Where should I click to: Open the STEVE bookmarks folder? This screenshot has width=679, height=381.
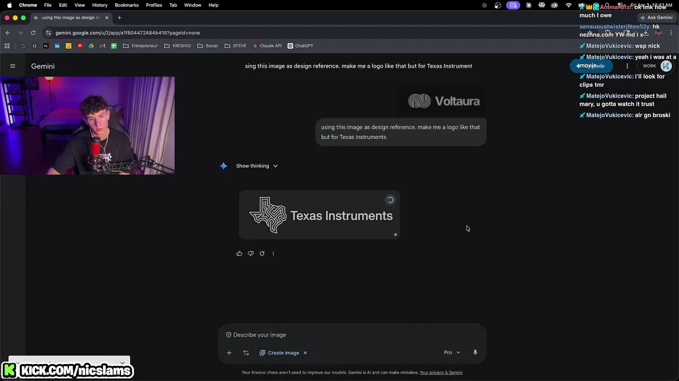pyautogui.click(x=236, y=46)
